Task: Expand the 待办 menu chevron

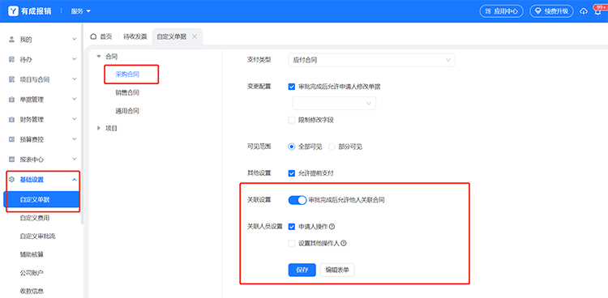Action: tap(75, 59)
